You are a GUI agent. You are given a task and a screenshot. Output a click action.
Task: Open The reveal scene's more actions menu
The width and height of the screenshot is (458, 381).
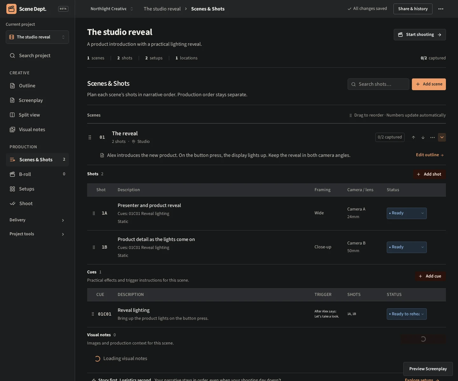433,137
